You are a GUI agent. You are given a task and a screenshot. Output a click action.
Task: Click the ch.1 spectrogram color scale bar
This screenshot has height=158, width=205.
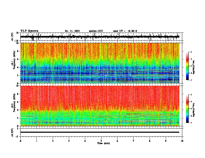187,66
